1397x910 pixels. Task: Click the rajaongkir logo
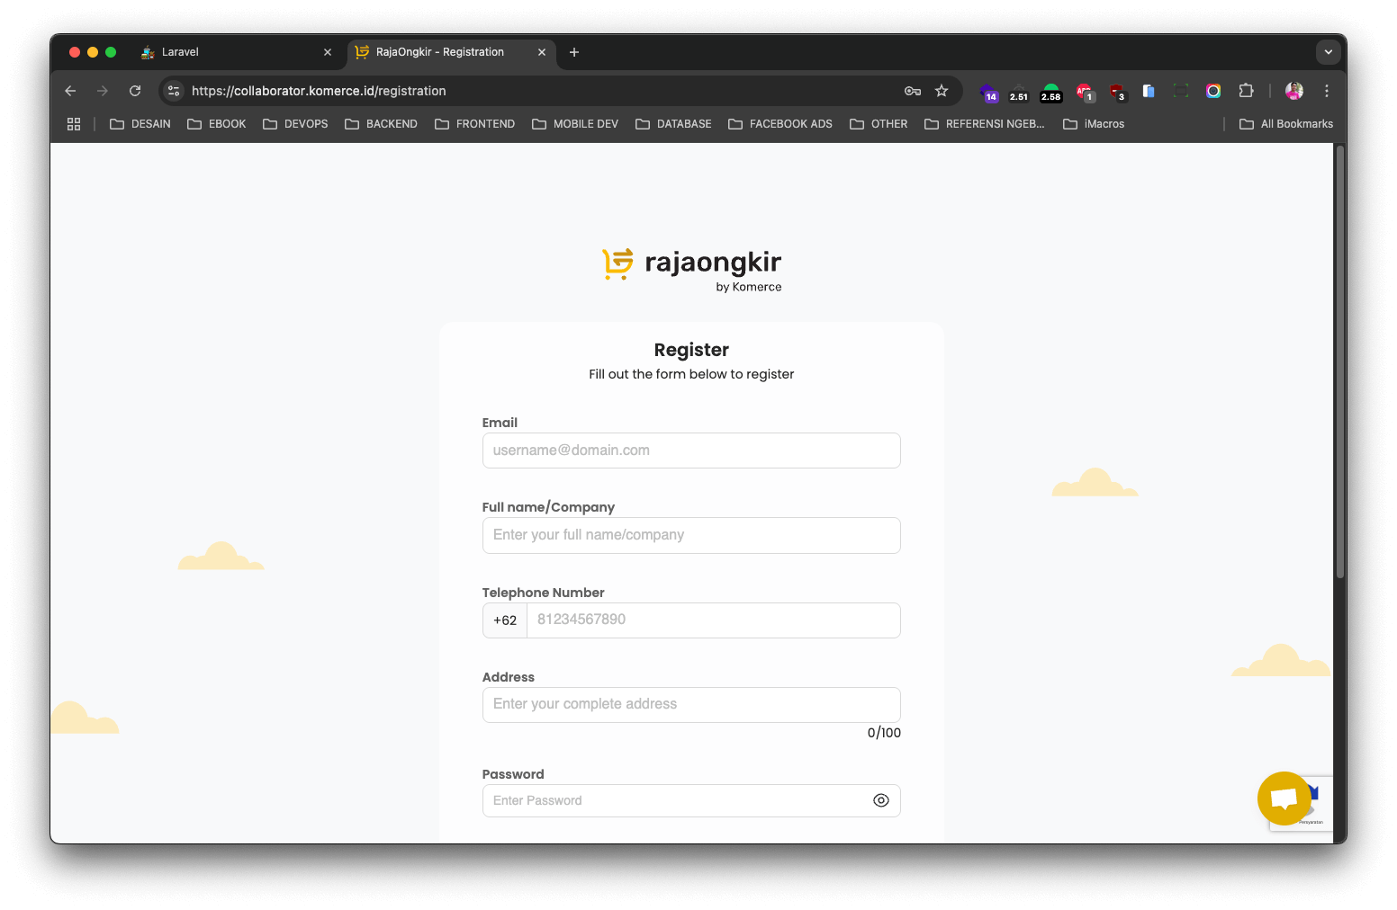[x=691, y=268]
